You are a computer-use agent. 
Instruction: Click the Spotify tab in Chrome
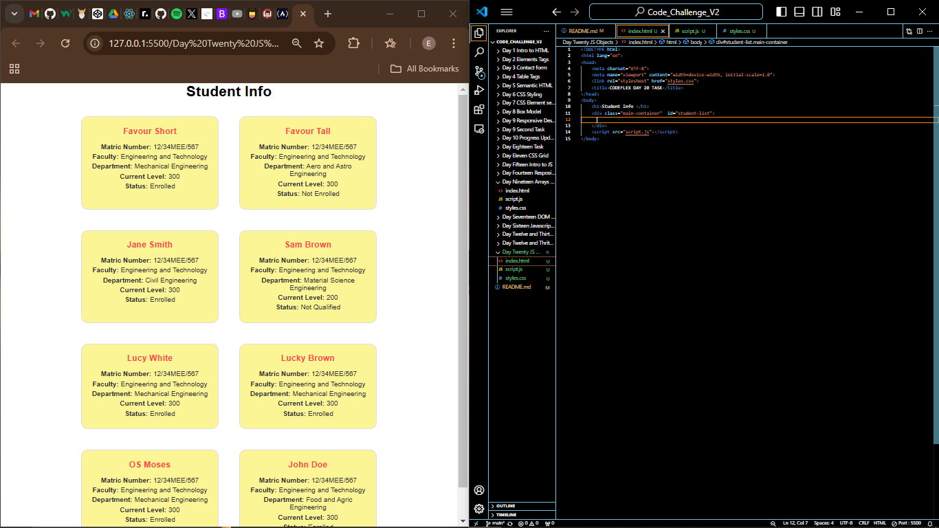click(176, 14)
